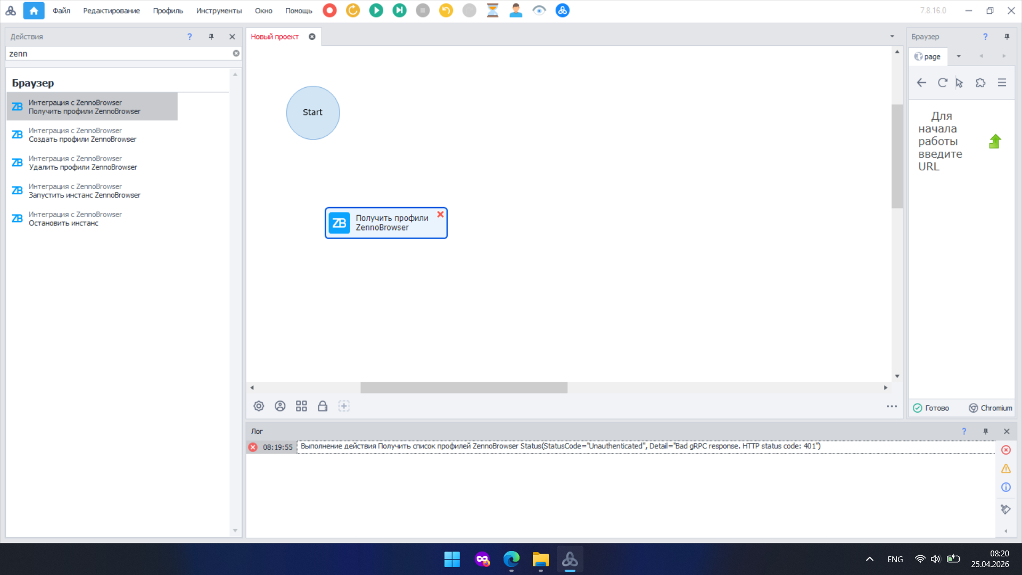1022x575 pixels.
Task: Open the project settings gear icon
Action: pyautogui.click(x=259, y=406)
